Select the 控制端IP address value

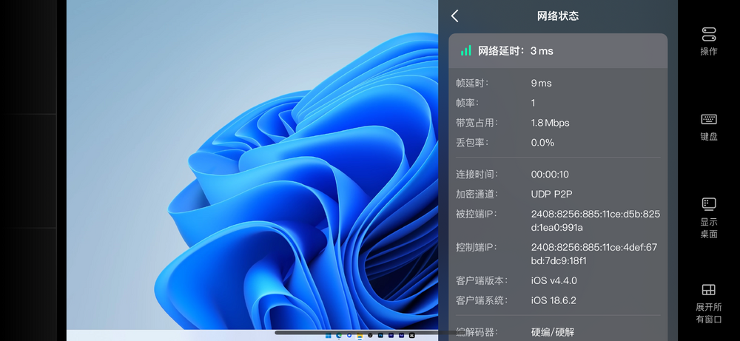(x=593, y=254)
